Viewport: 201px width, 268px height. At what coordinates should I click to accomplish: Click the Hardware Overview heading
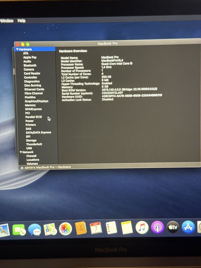tap(73, 51)
